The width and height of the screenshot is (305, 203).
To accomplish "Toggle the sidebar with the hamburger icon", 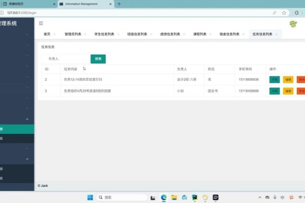I will point(41,23).
